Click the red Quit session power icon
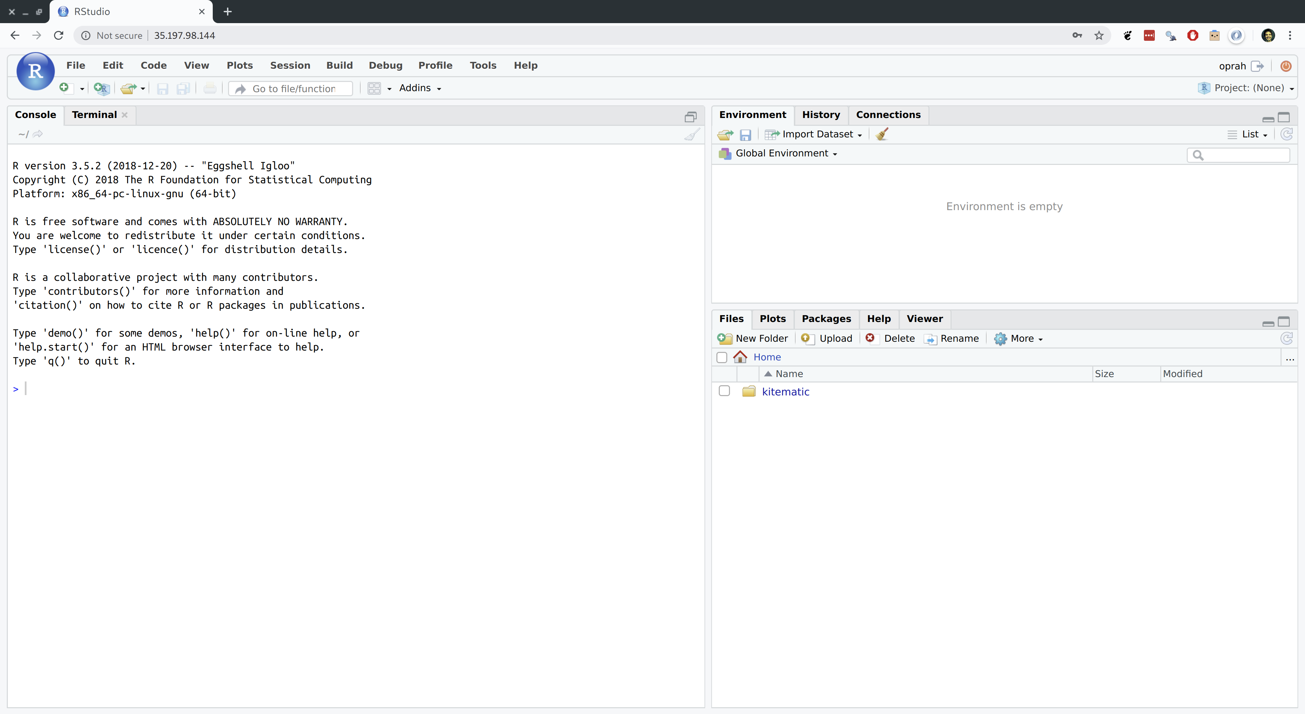This screenshot has width=1305, height=714. point(1285,66)
